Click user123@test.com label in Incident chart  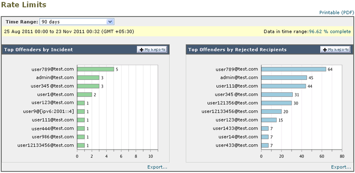tap(52, 103)
